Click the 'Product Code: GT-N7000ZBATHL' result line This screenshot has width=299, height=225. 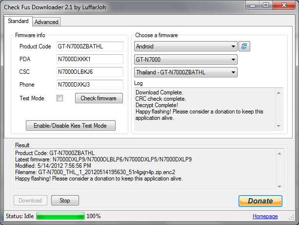point(55,153)
